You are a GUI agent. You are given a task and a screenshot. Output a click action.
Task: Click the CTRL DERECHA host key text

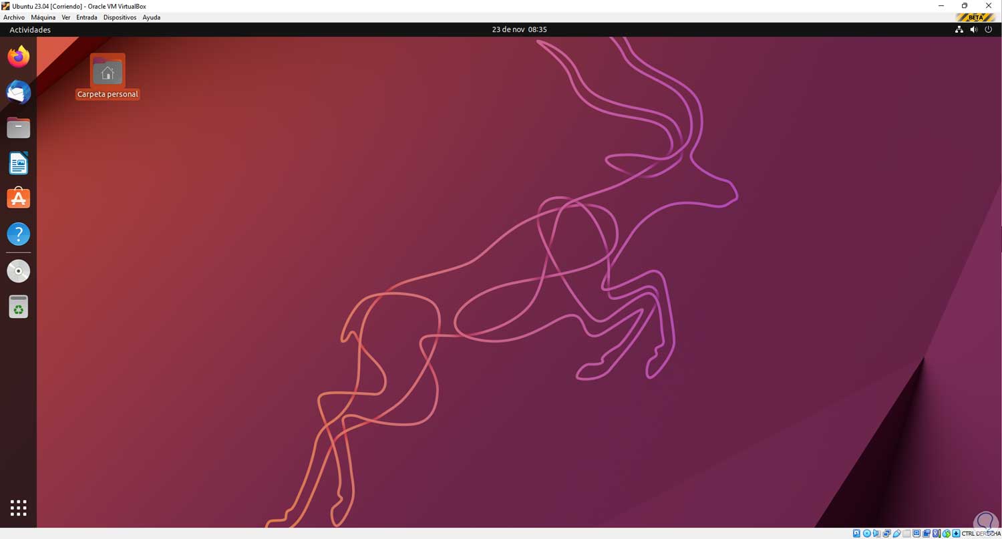(x=981, y=534)
